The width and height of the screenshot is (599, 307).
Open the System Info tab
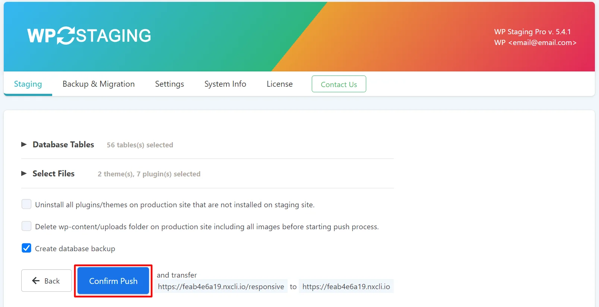[225, 84]
